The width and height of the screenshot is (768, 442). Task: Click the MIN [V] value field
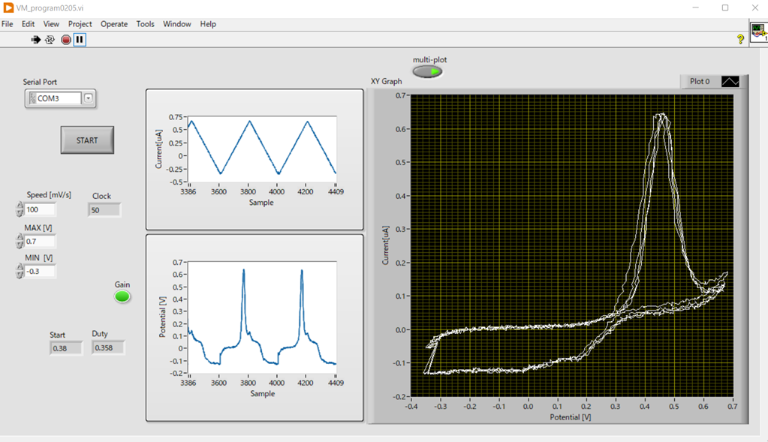click(x=40, y=272)
